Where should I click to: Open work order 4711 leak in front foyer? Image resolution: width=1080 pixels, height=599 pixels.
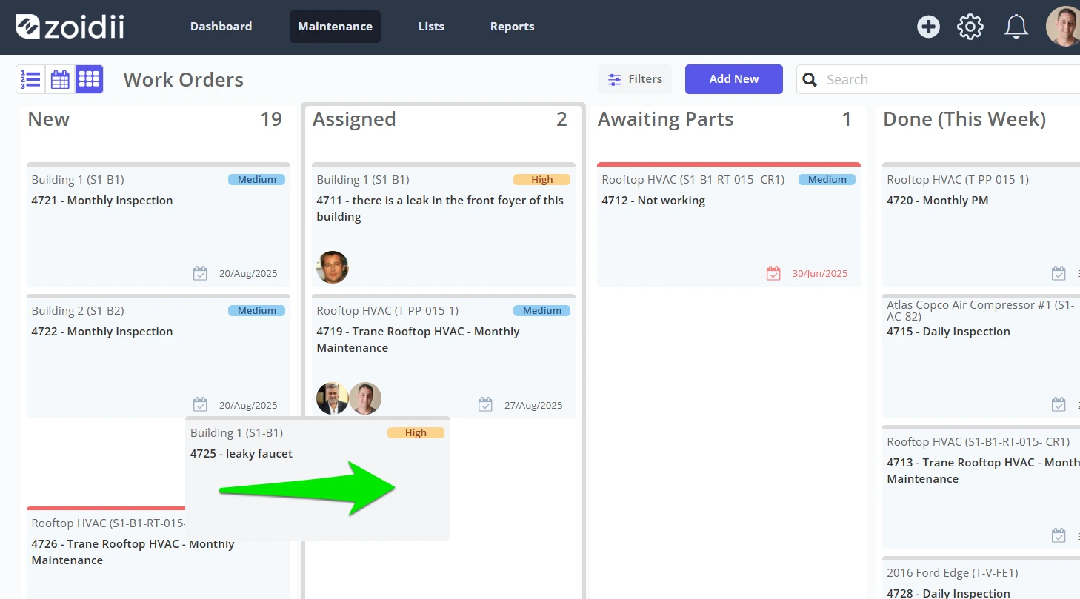tap(440, 209)
